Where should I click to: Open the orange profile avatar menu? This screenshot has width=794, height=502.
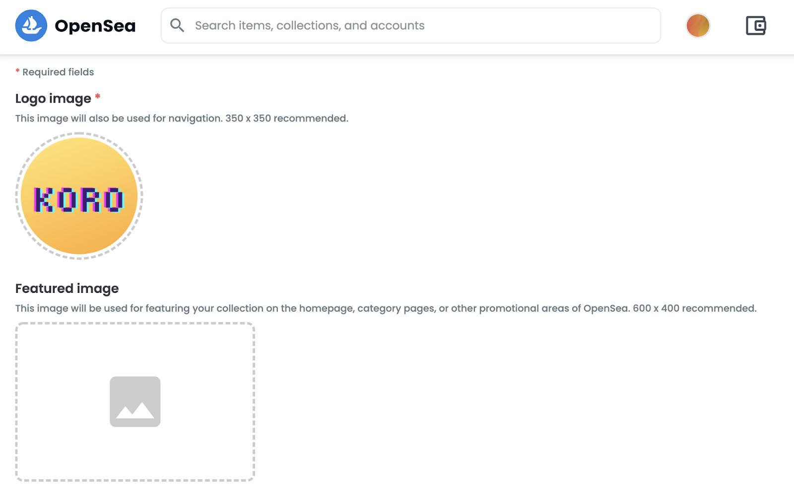pos(698,25)
